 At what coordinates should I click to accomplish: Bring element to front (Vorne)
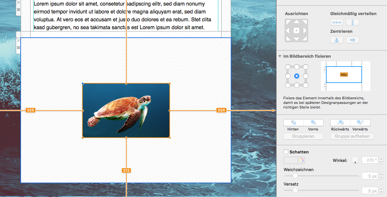tap(313, 123)
